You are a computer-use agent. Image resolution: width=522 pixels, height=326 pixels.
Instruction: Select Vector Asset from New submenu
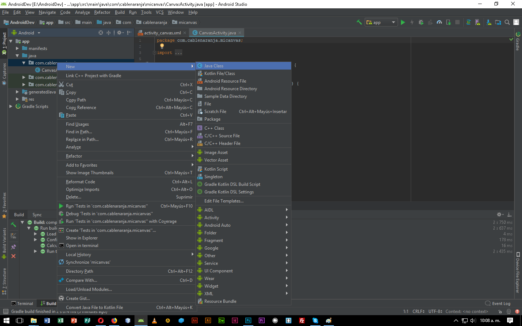[243, 160]
